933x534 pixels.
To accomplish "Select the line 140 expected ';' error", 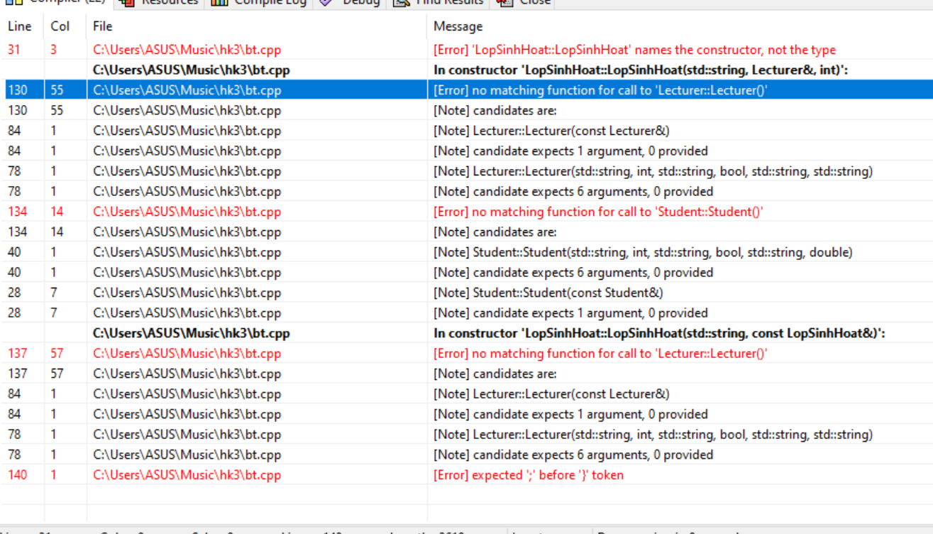I will 529,475.
